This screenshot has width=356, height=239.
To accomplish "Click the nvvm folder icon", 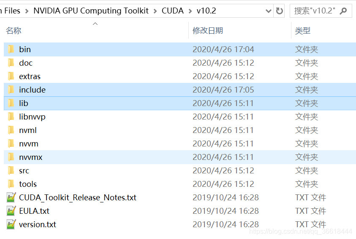I will point(11,144).
